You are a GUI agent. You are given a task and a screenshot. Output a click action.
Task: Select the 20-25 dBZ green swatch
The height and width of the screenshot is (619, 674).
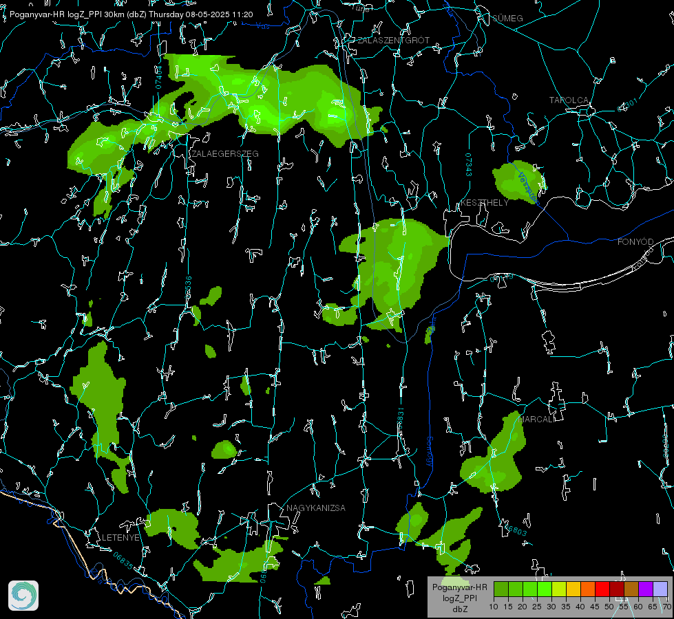[x=530, y=589]
